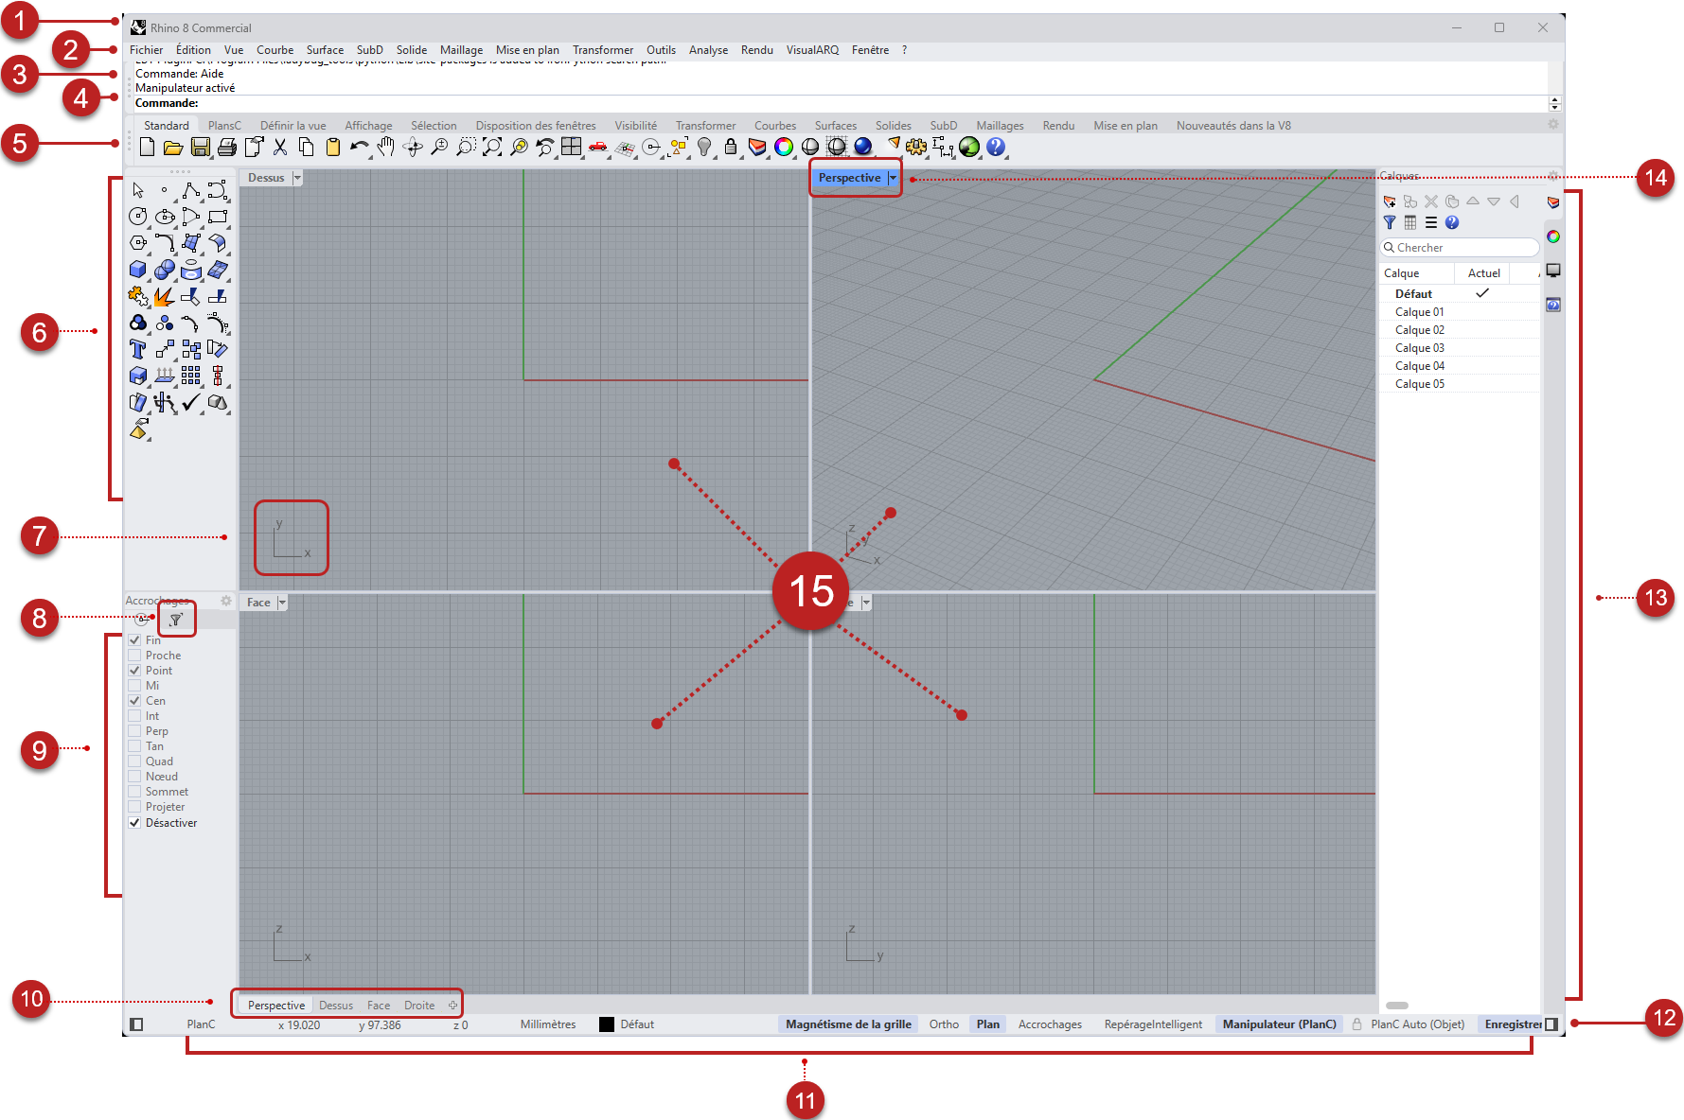The height and width of the screenshot is (1120, 1684).
Task: Click the New Layer icon in Calques panel
Action: 1390,201
